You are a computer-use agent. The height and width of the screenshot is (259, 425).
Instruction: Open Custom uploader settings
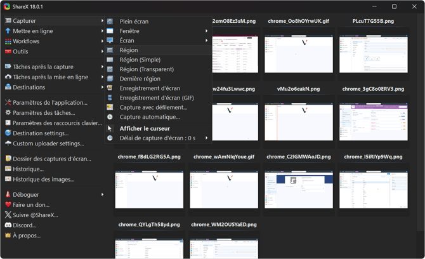[48, 143]
